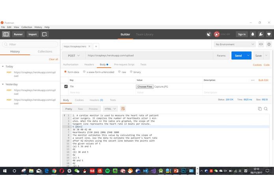Switch to request Headers tab
The width and height of the screenshot is (274, 195).
(x=89, y=64)
